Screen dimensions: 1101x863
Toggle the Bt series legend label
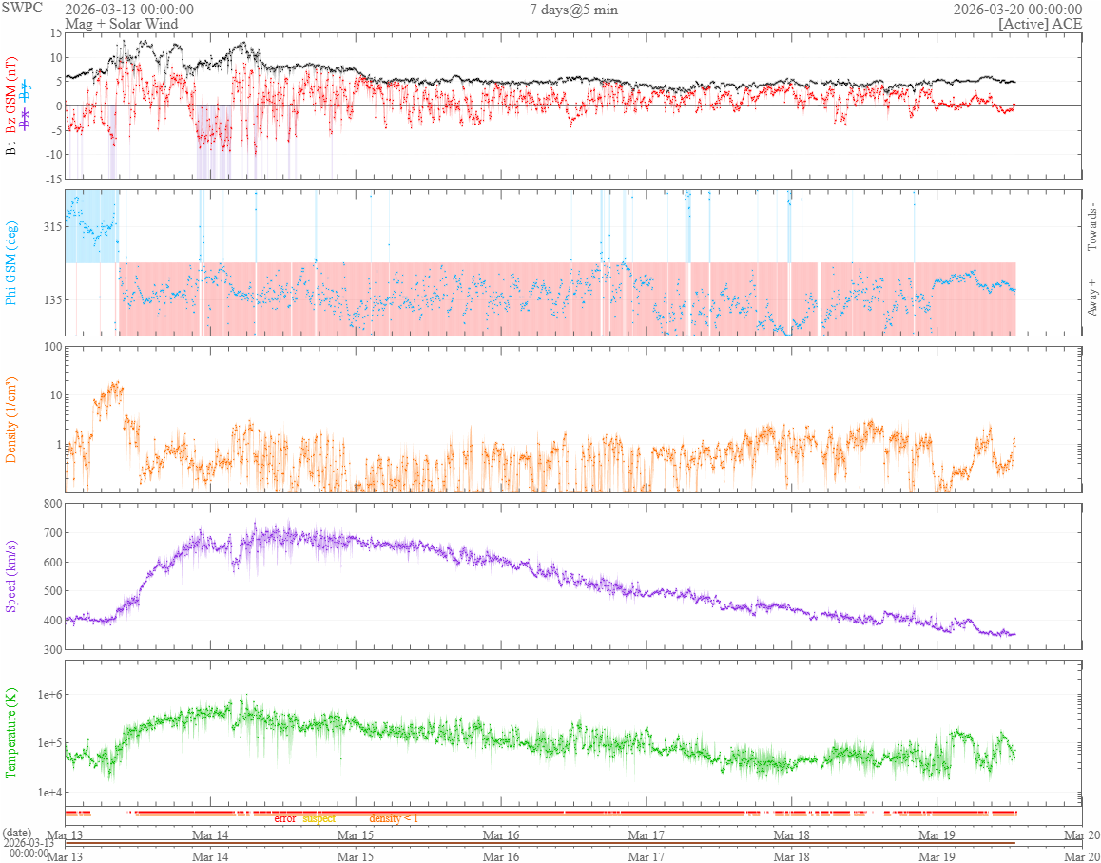10,148
